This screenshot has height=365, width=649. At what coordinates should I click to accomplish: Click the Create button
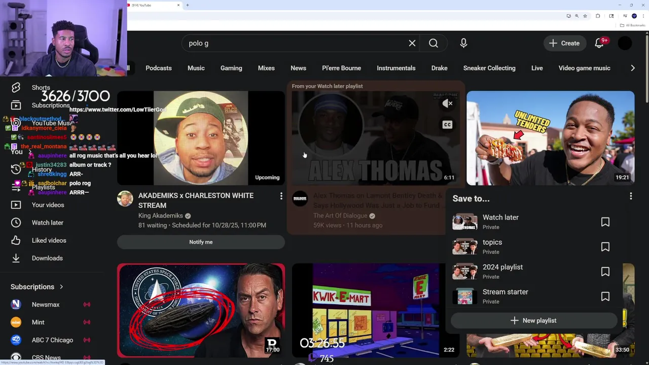pyautogui.click(x=564, y=43)
